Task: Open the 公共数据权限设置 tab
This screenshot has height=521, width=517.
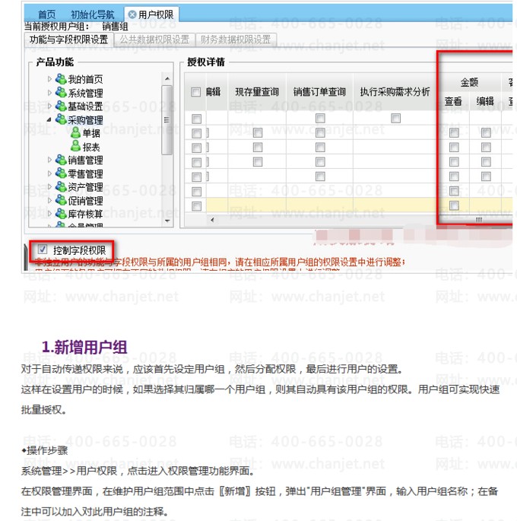Action: 154,40
